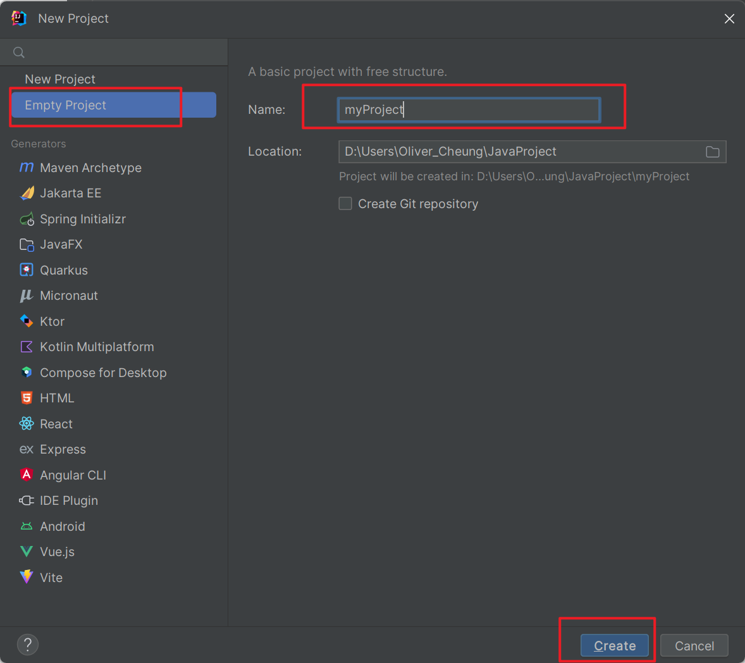The height and width of the screenshot is (663, 745).
Task: Click the Location path field
Action: tap(532, 152)
